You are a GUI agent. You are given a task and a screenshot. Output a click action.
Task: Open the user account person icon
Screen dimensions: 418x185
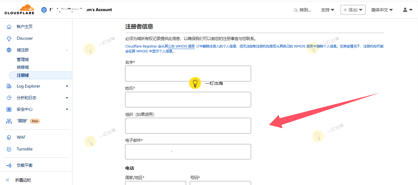tap(405, 10)
